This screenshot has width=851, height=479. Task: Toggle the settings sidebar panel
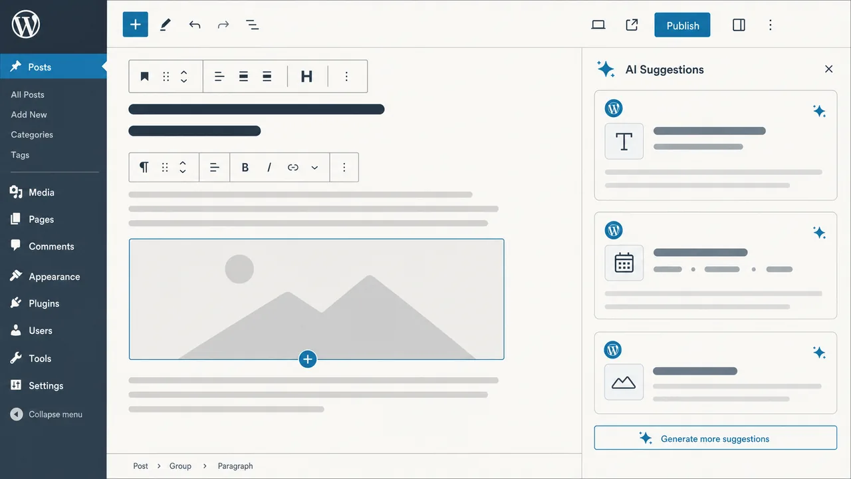tap(739, 25)
